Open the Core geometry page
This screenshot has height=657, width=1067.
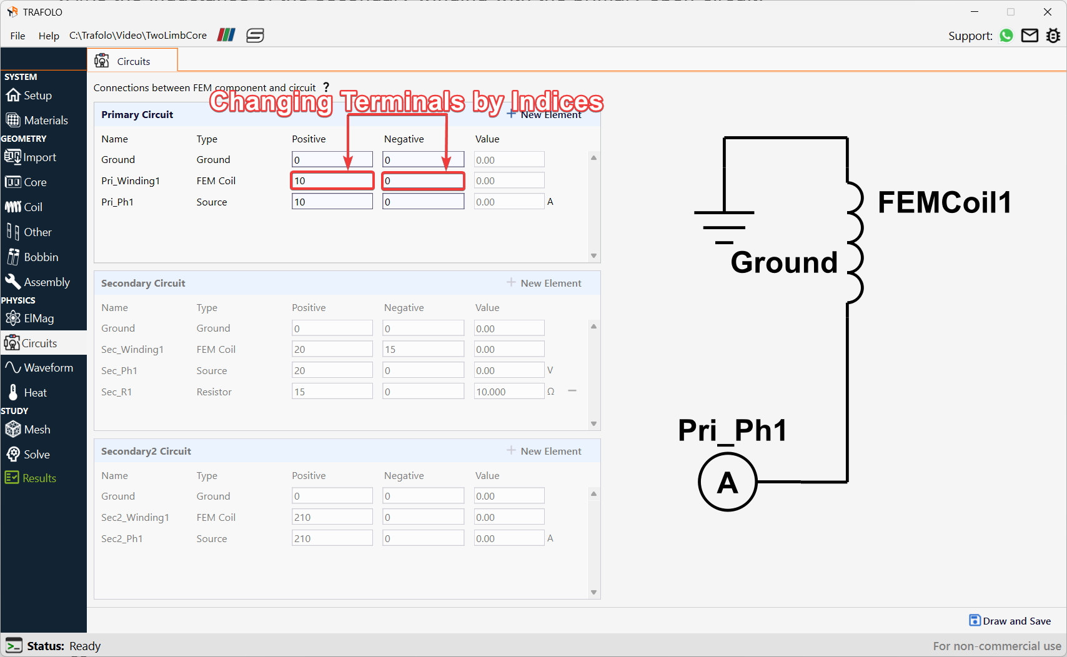[26, 182]
